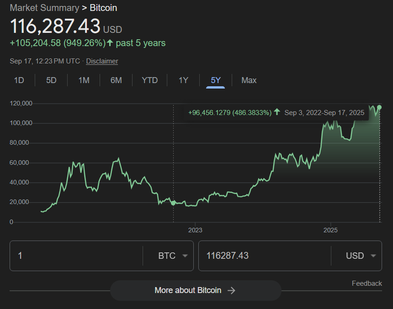This screenshot has width=393, height=309.
Task: Click the 2025 x-axis label
Action: (330, 230)
